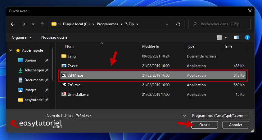Select 7-Zip breadcrumb
The image size is (262, 140).
tap(129, 24)
